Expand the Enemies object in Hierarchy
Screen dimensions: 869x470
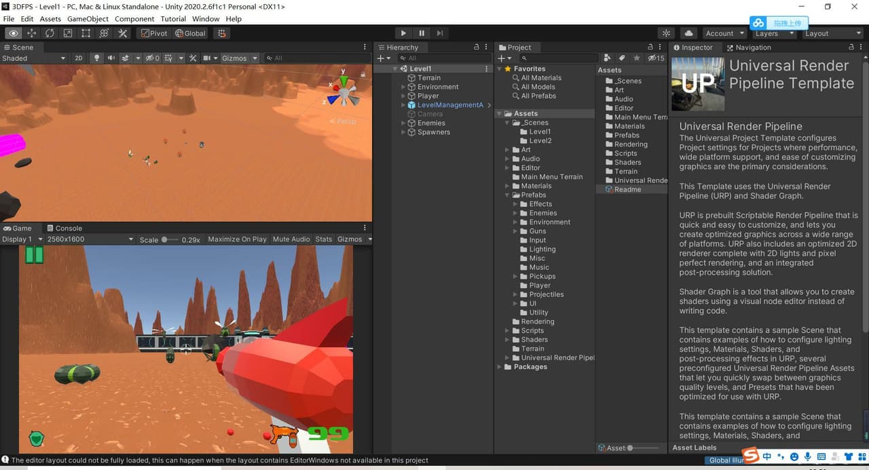coord(404,123)
